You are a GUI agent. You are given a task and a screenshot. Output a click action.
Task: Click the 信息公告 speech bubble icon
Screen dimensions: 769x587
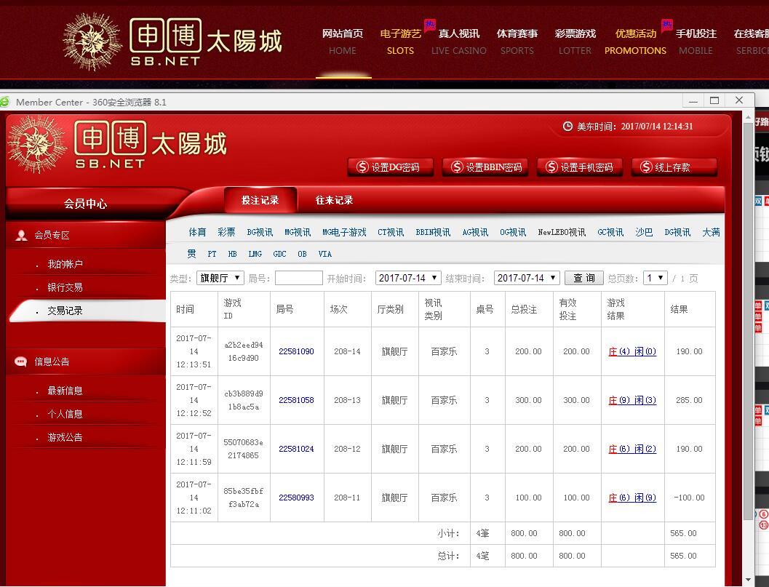(x=20, y=362)
